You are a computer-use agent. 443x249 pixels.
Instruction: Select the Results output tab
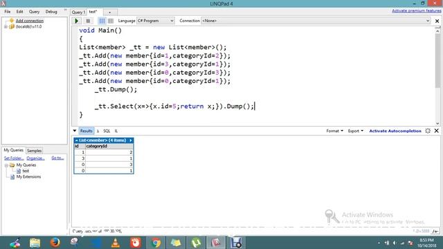[86, 131]
